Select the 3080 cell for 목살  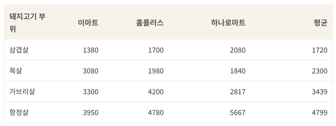pyautogui.click(x=91, y=71)
